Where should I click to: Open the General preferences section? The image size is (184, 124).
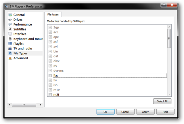tap(19, 15)
